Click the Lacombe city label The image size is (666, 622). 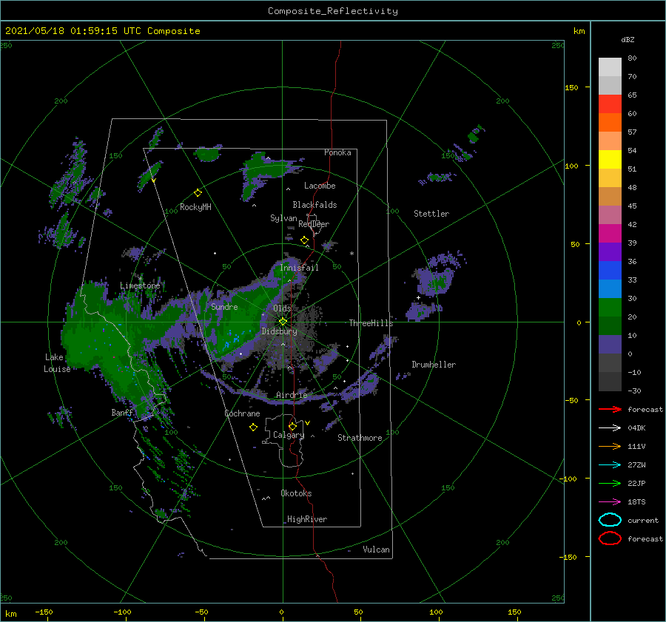pos(320,186)
